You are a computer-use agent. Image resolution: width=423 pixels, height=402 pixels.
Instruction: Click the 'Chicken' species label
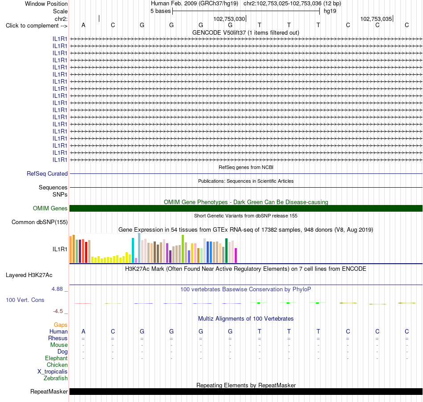point(57,365)
